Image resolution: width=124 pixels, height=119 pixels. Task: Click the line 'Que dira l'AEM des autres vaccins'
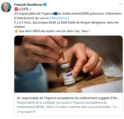[x=54, y=31]
